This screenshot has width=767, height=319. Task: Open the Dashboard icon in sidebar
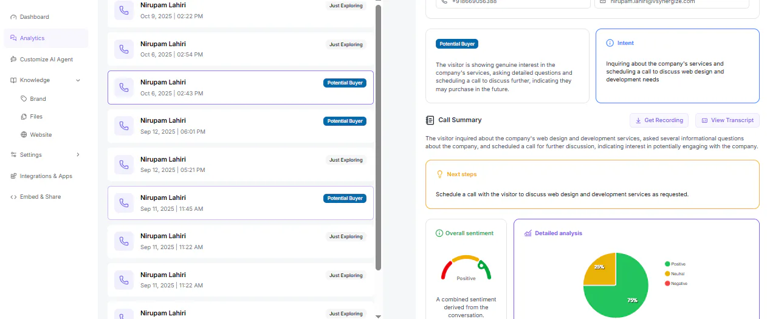13,17
